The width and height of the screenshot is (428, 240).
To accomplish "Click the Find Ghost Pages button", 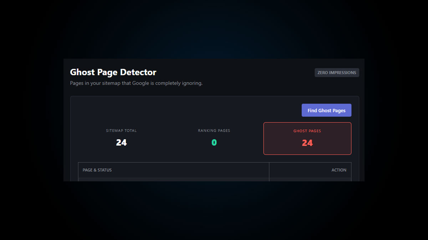I will [326, 110].
